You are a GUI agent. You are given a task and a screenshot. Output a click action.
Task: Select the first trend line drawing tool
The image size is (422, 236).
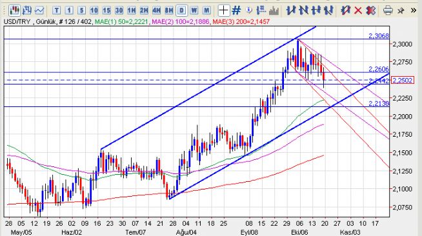290,10
